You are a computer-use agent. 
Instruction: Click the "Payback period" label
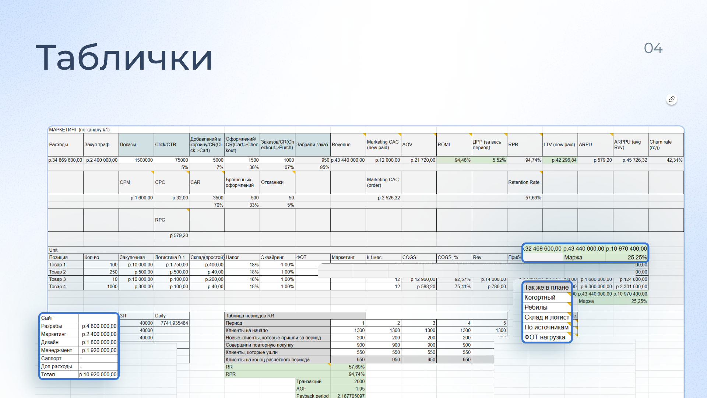313,396
